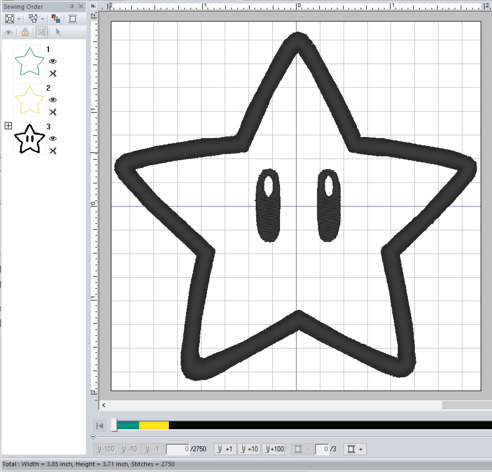Open the dropdown beside sewing order icon
The height and width of the screenshot is (472, 492).
43,19
